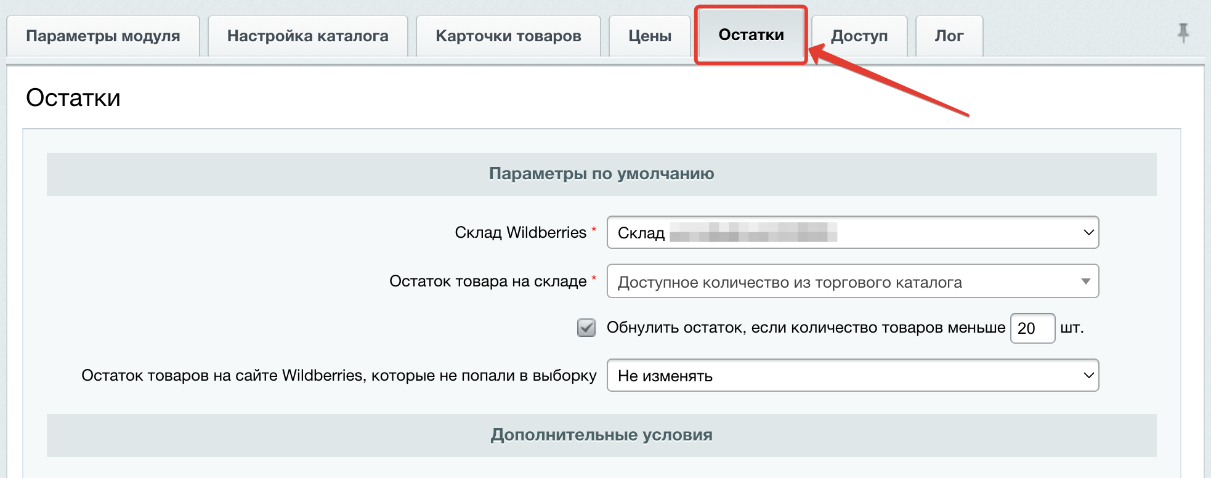Open the Настройка каталога tab

pos(307,36)
